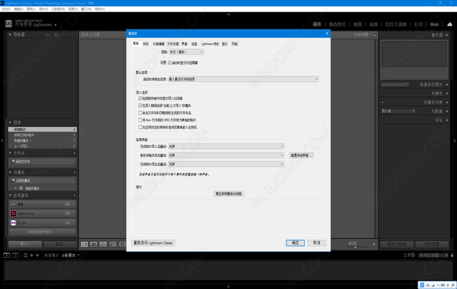
Task: Select main window button 1 in filmstrip
Action: point(7,255)
